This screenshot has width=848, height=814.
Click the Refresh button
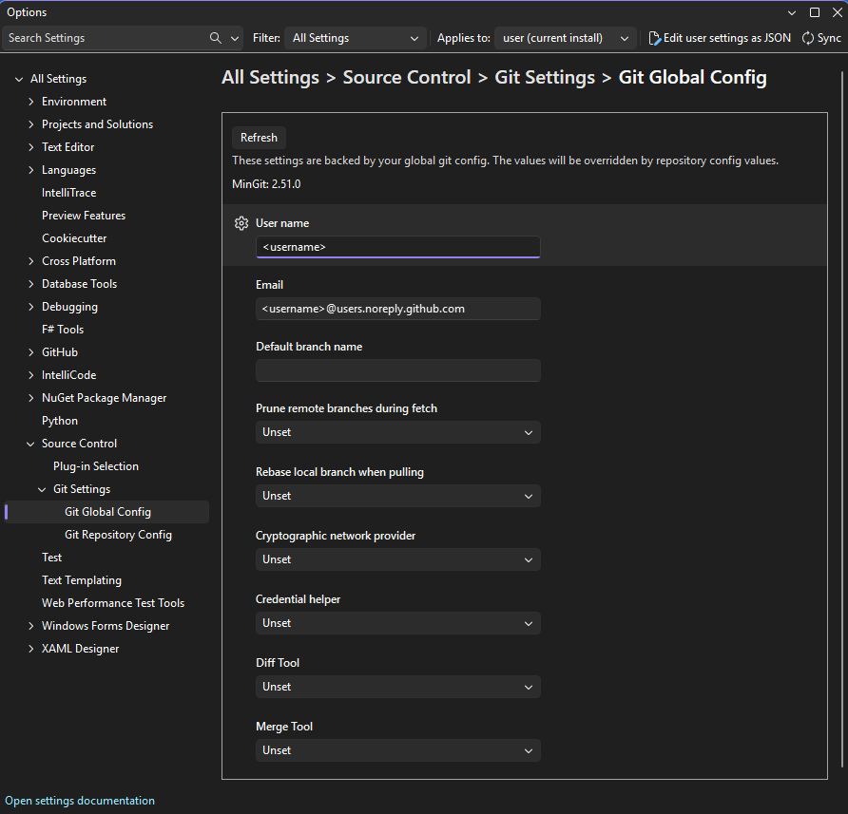(x=259, y=137)
